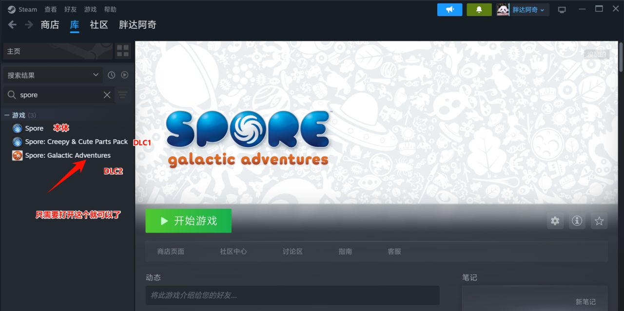Open recent games clock icon

pos(111,75)
